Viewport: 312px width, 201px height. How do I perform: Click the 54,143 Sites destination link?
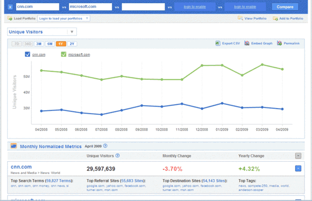(x=214, y=181)
